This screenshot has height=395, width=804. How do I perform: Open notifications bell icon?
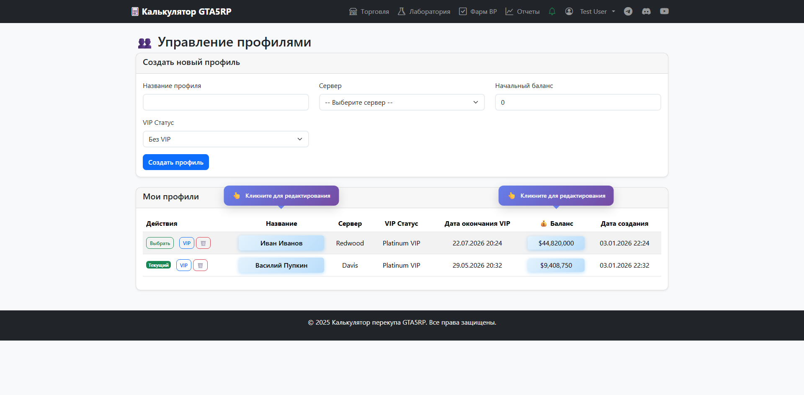552,11
